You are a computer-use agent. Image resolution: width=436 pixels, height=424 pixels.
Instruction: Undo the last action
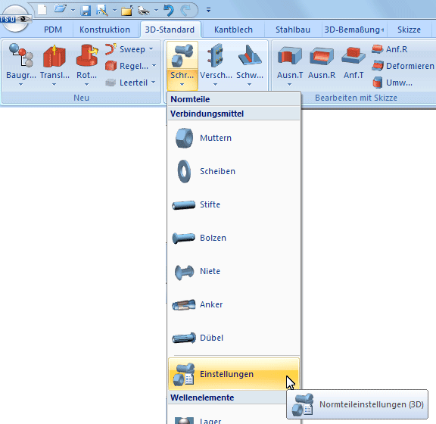(169, 11)
